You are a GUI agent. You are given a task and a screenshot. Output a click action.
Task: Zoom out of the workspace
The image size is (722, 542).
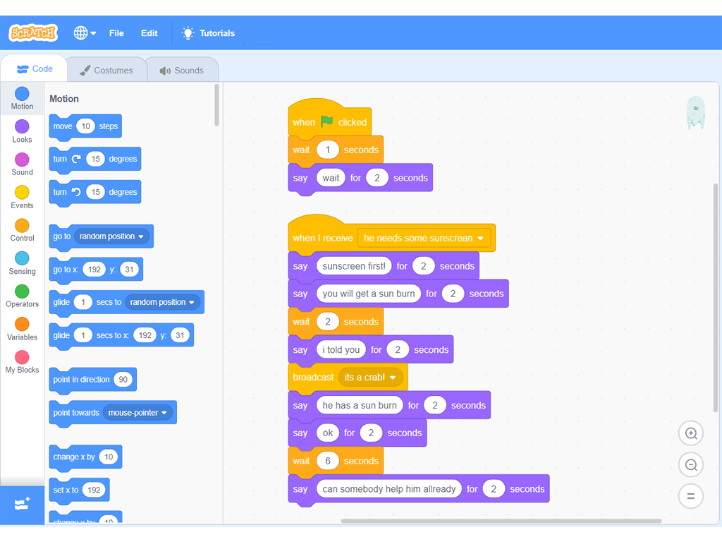click(x=690, y=464)
